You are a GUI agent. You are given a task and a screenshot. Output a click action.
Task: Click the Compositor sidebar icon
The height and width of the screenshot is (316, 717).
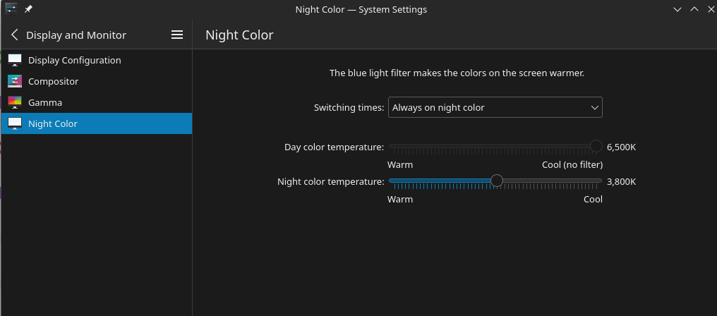pos(15,81)
